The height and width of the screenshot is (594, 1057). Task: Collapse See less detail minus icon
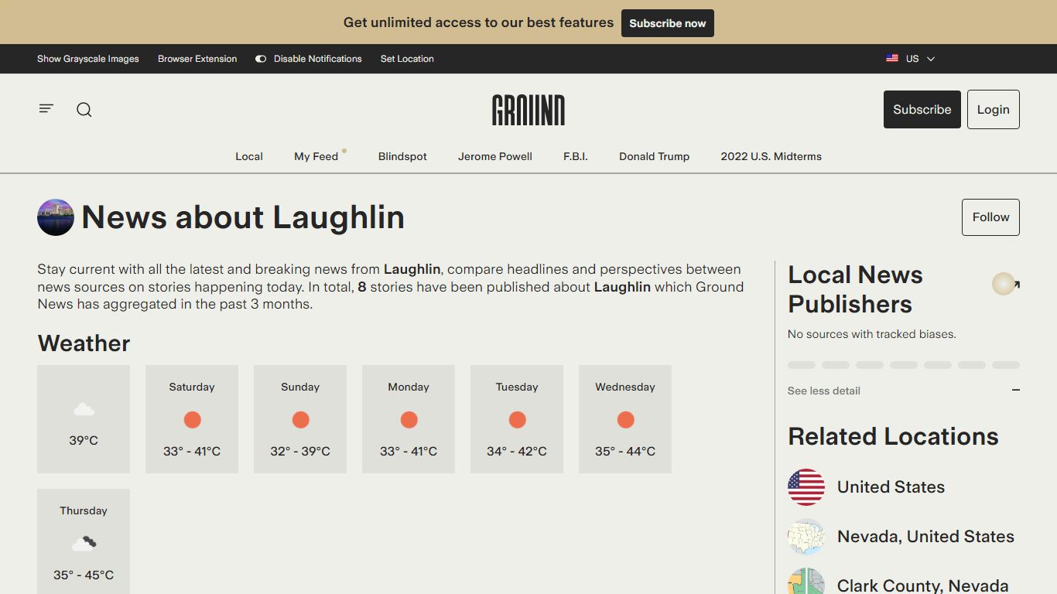coord(1016,391)
